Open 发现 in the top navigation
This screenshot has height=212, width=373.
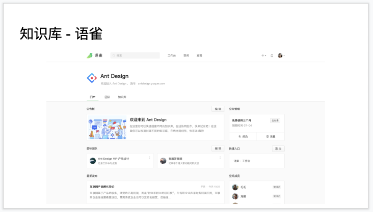(199, 55)
